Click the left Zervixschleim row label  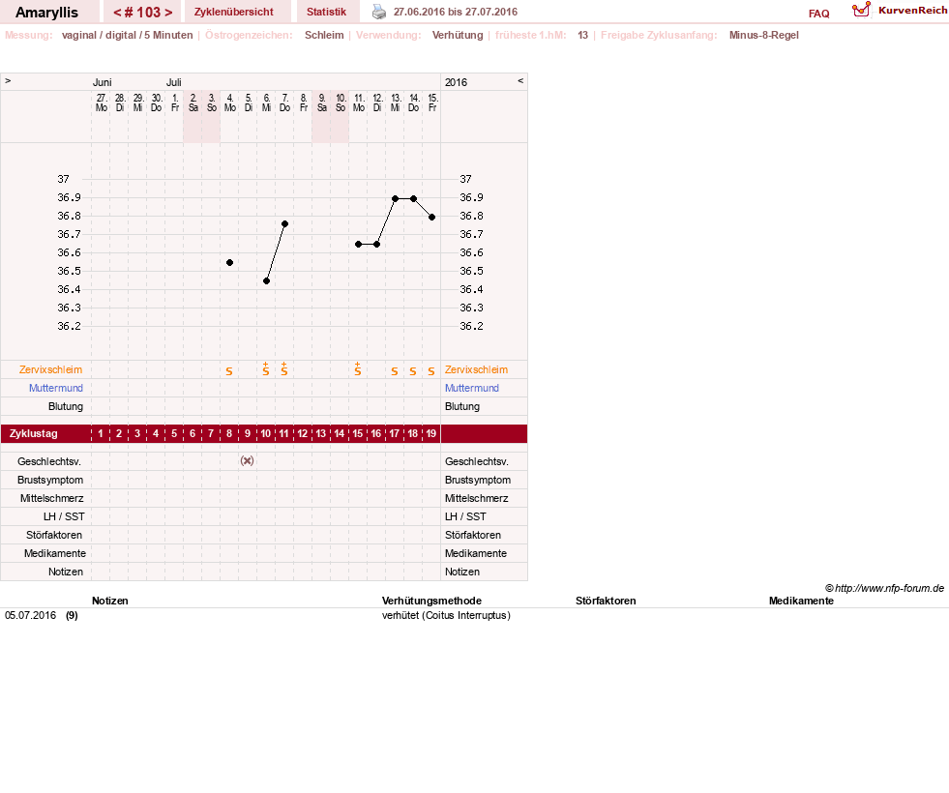(x=51, y=369)
